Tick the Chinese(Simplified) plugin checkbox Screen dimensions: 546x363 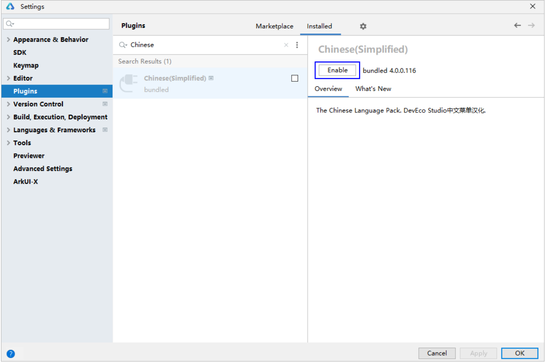click(295, 78)
